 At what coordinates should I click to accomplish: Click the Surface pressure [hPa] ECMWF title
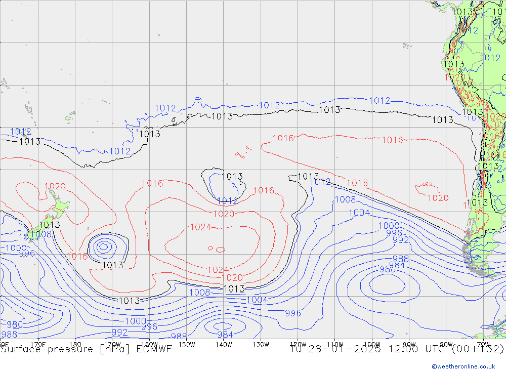[86, 349]
